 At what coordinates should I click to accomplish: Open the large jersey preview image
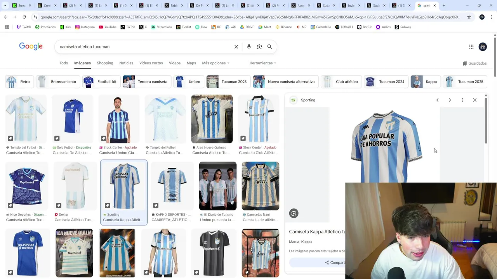click(x=385, y=145)
